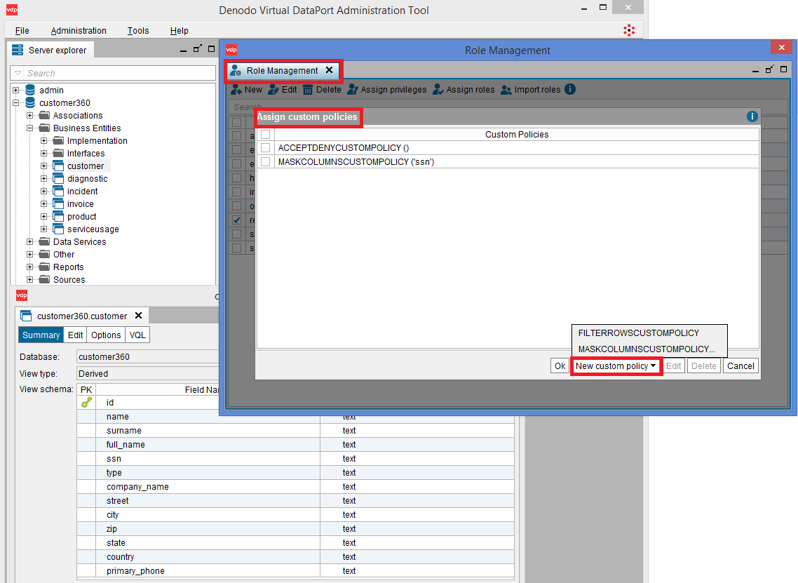The height and width of the screenshot is (583, 798).
Task: Expand the Other folder
Action: point(29,255)
